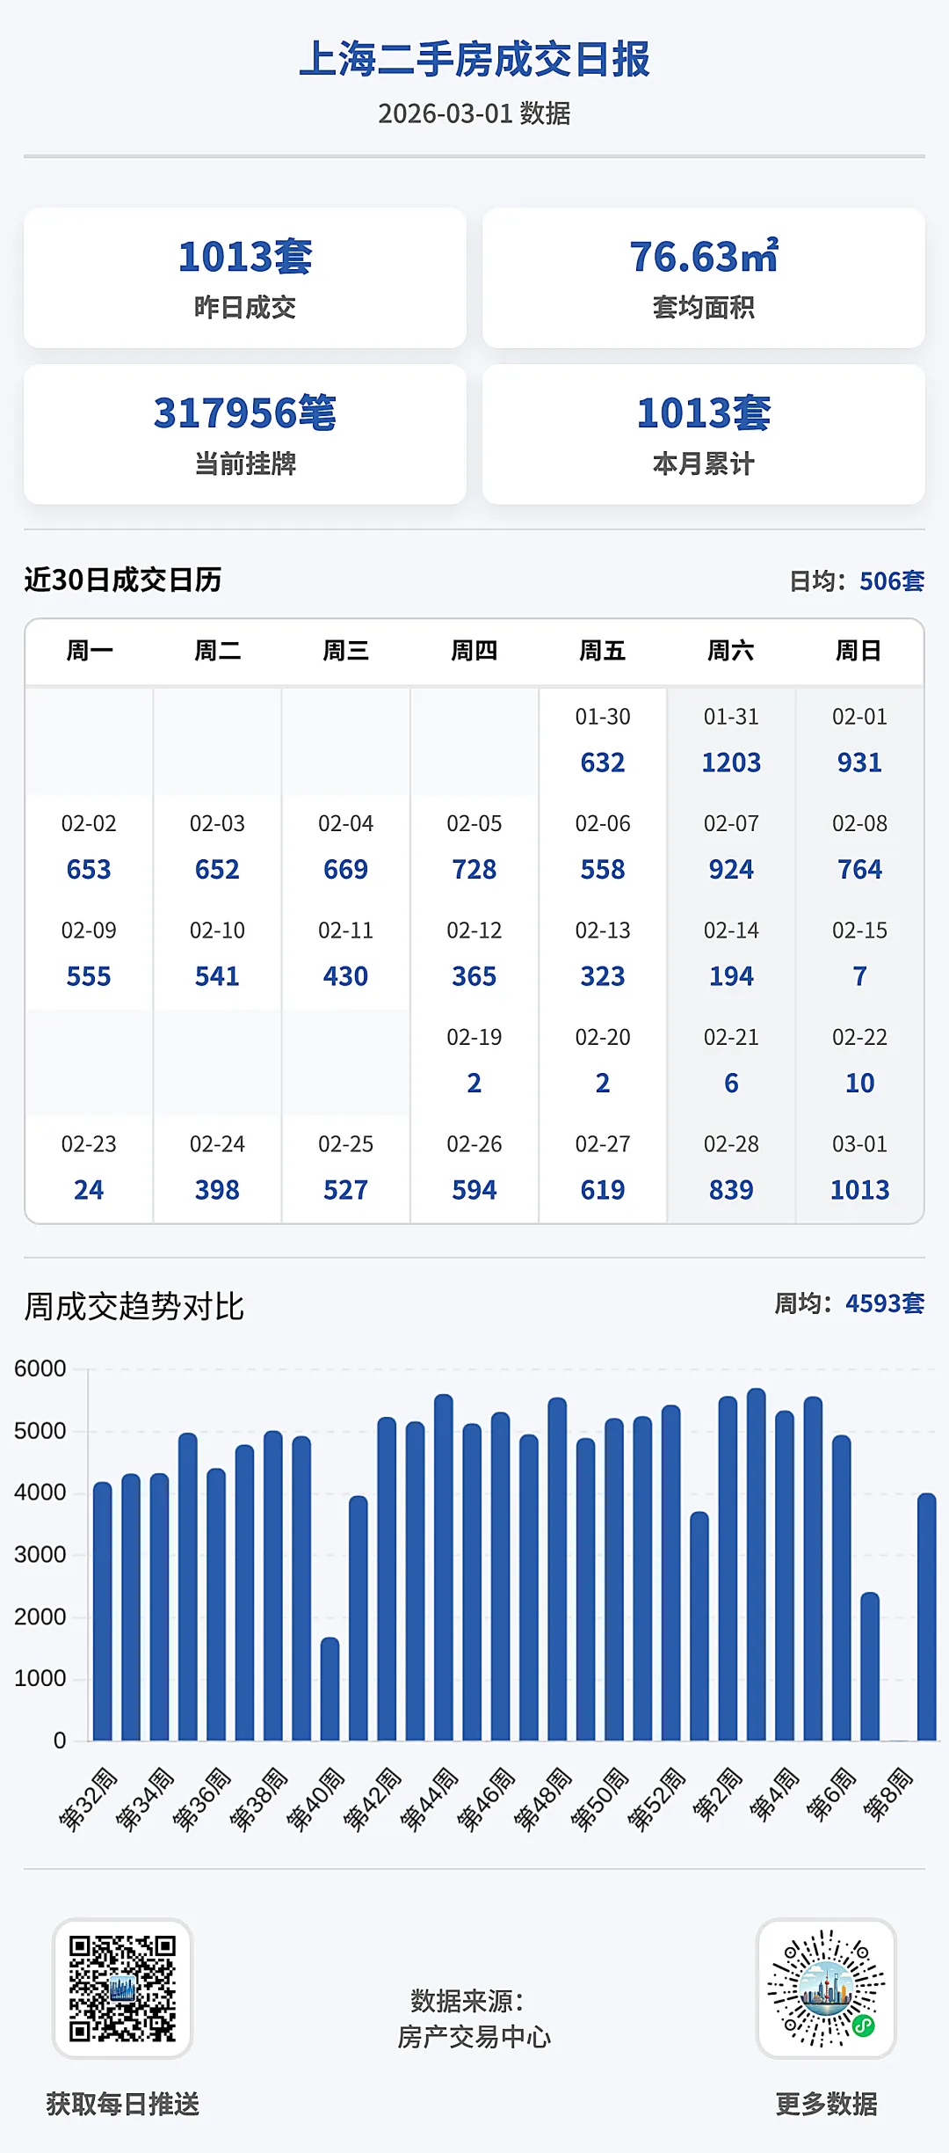Select the 02-08 cell showing 764
Viewport: 949px width, 2153px height.
tap(859, 848)
